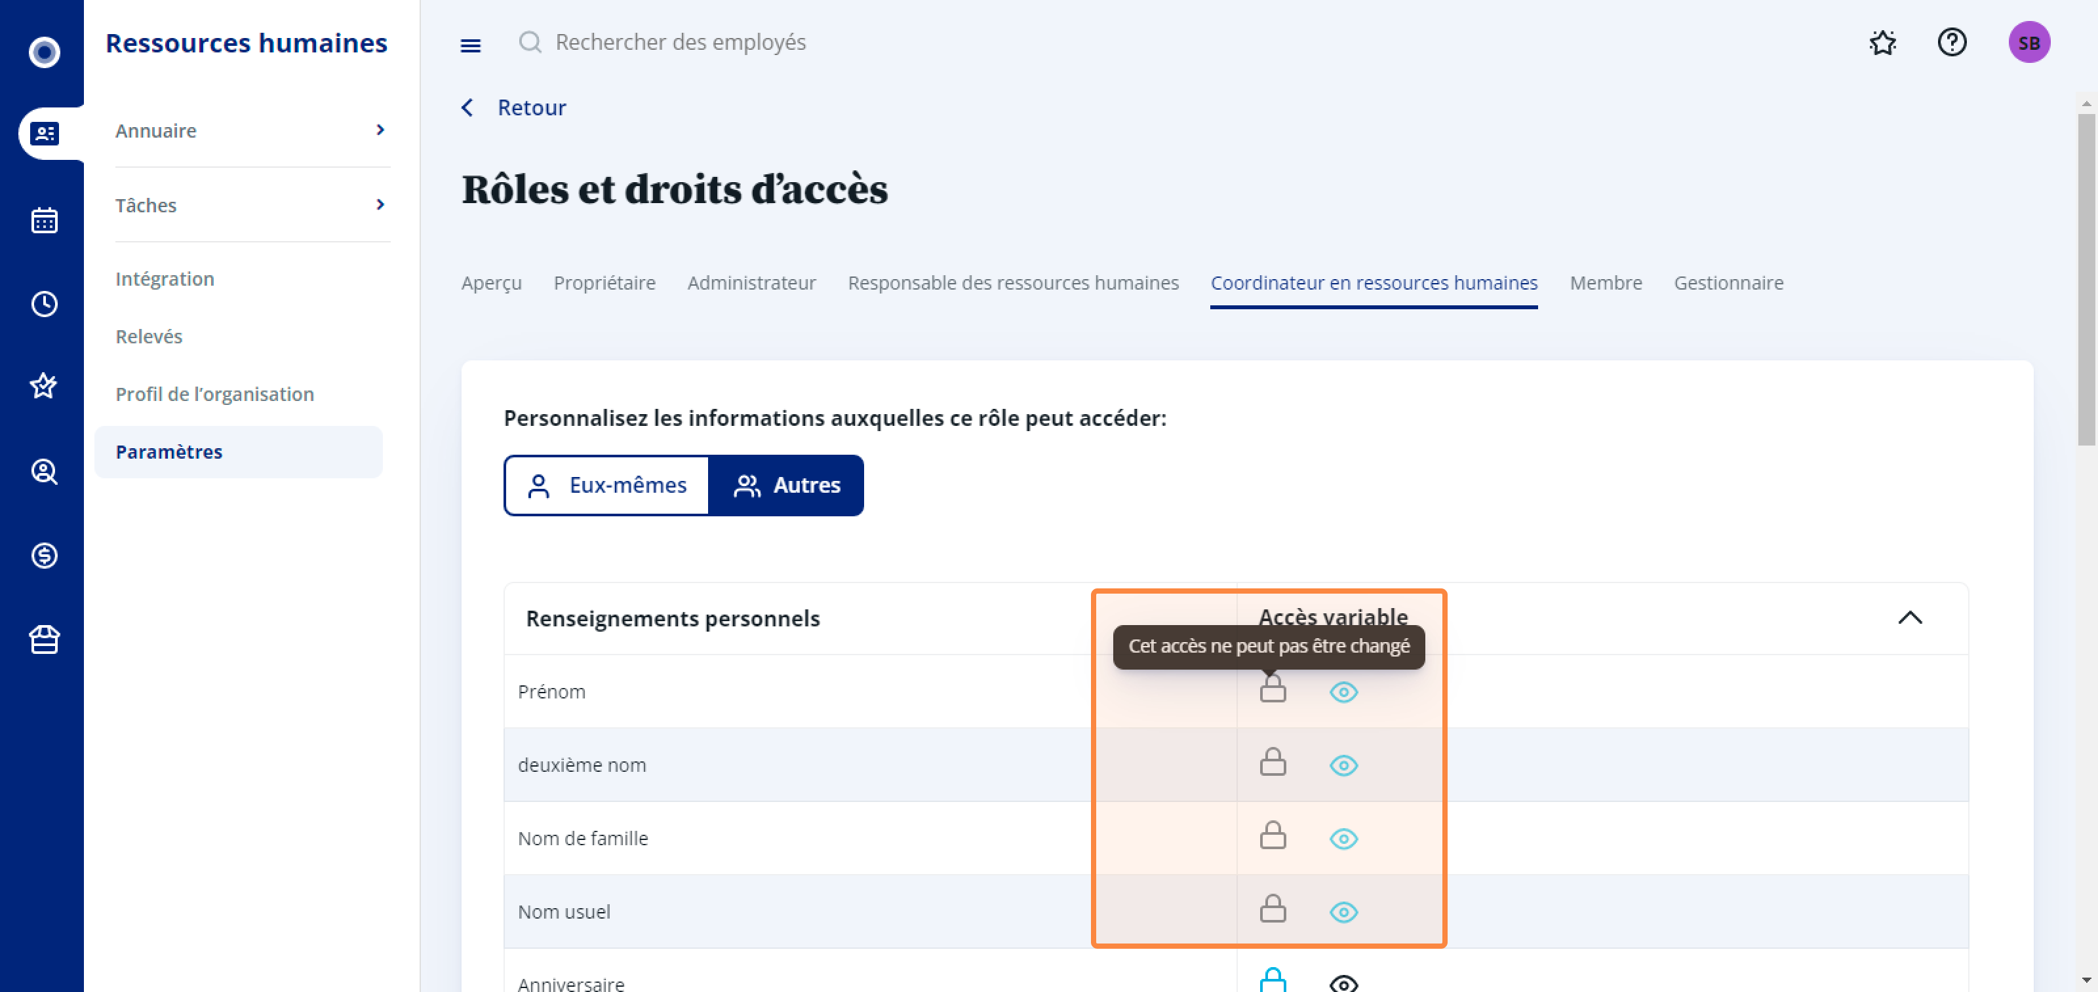Open the star performance sidebar icon
Screen dimensions: 2098x992
(44, 386)
